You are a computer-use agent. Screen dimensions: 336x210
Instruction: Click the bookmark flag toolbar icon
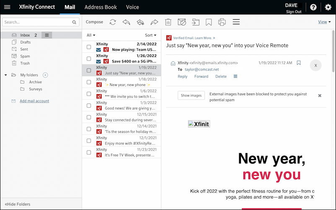[x=209, y=22]
